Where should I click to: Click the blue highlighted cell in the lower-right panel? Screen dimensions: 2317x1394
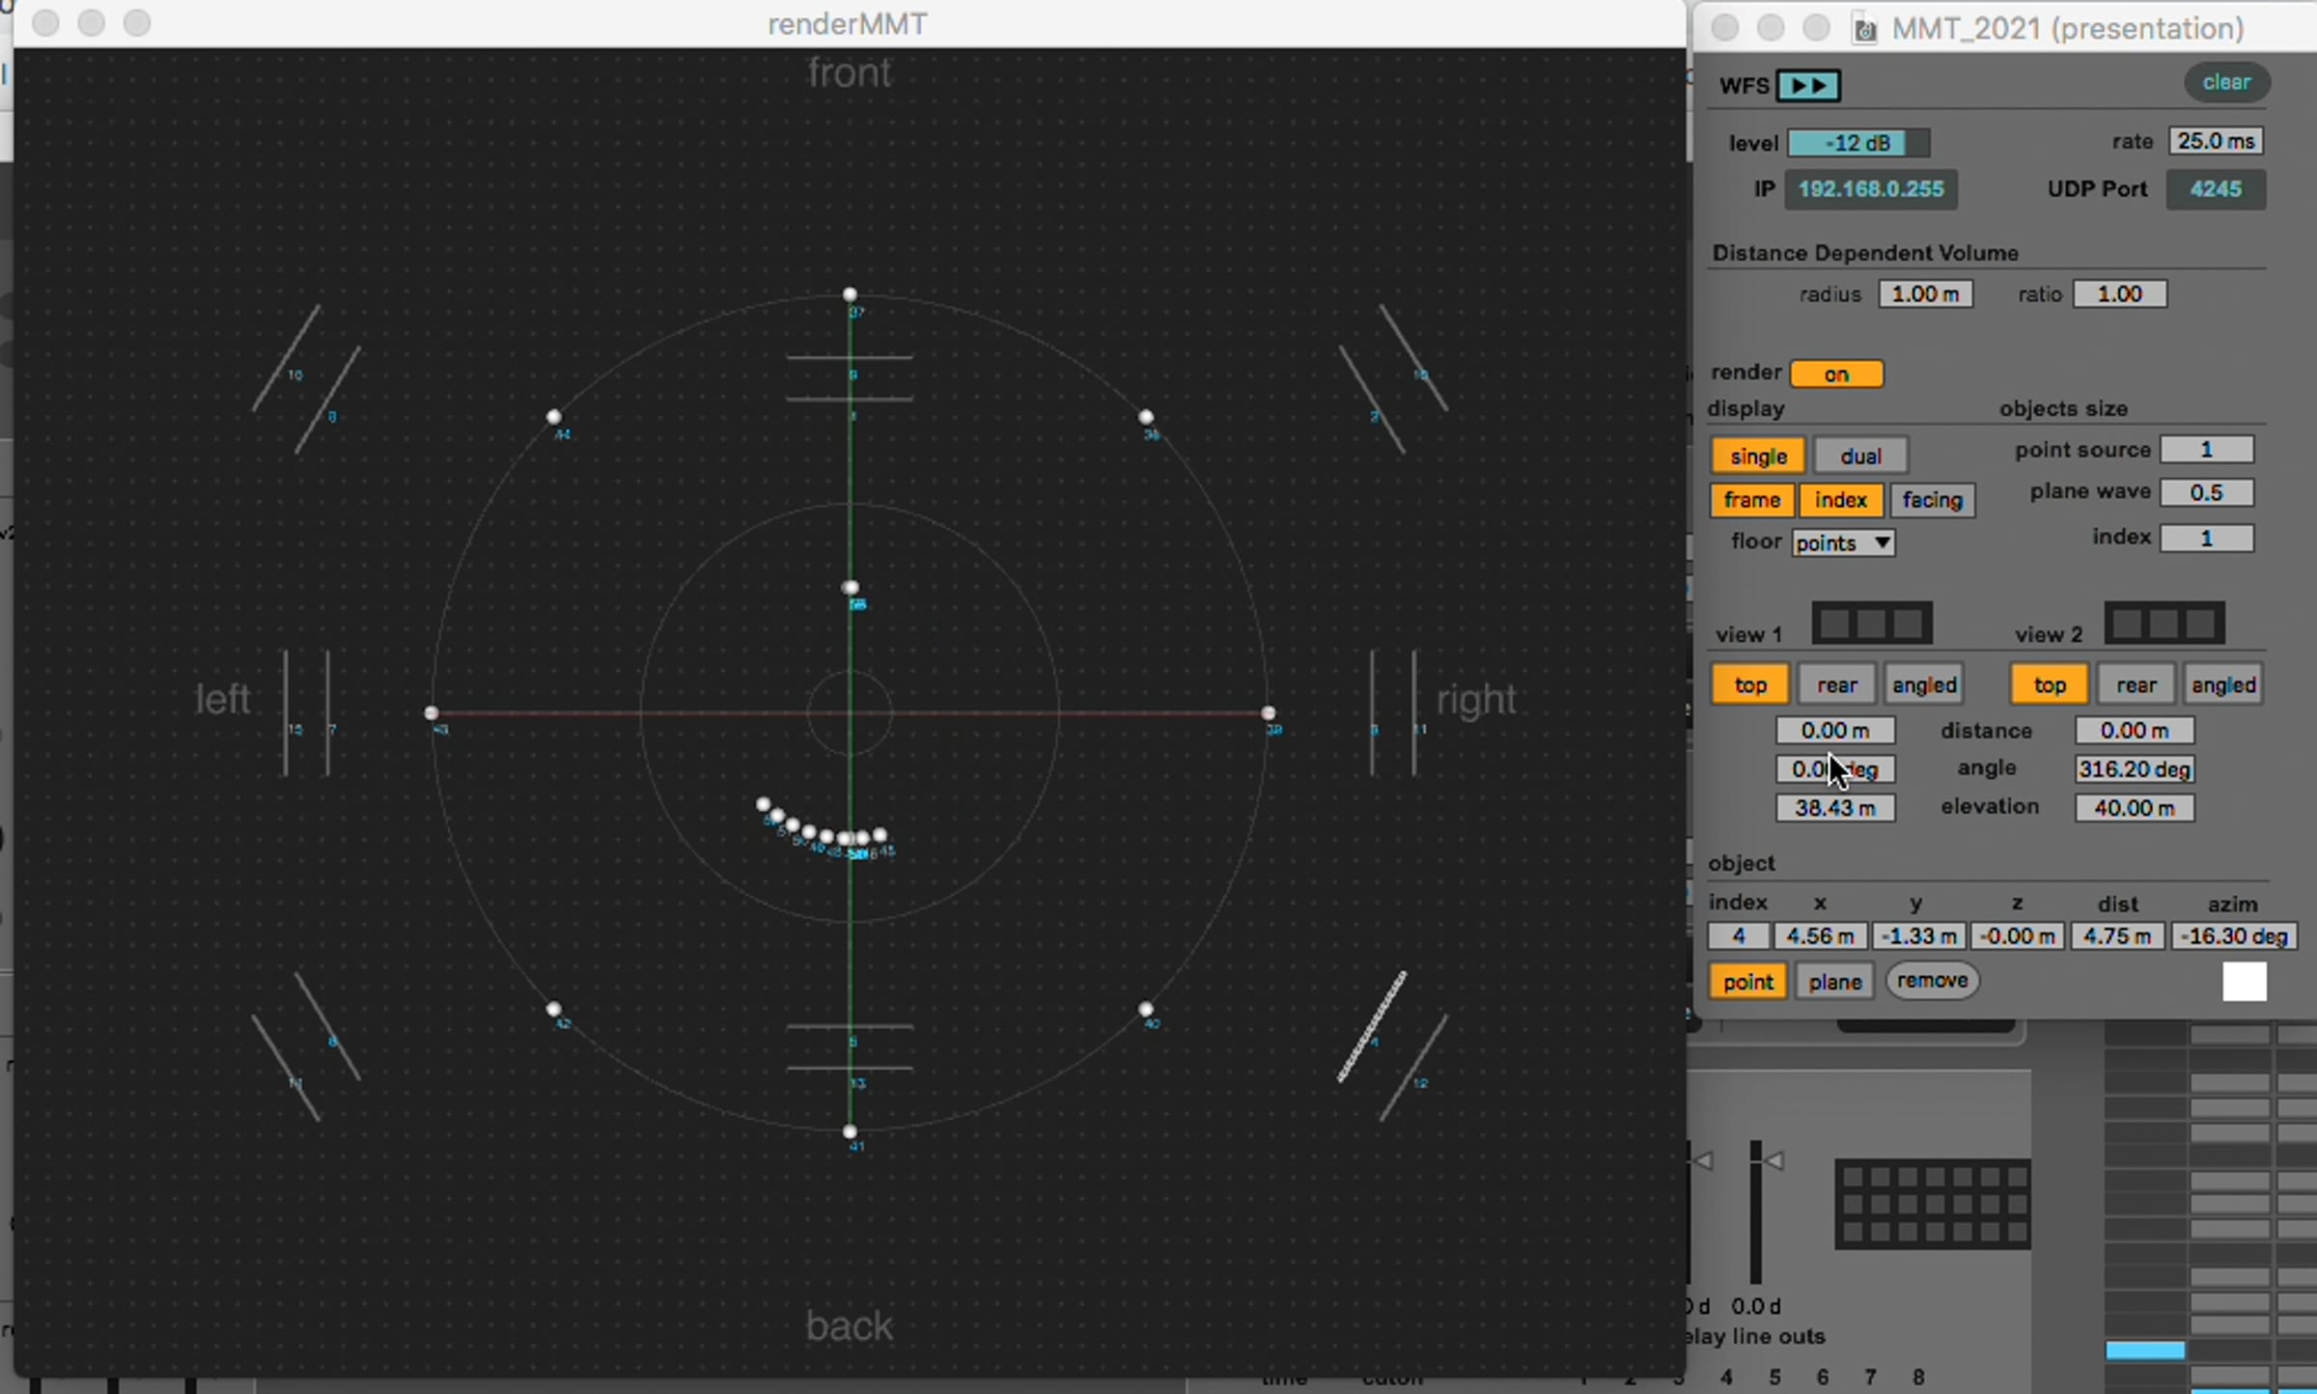pyautogui.click(x=2145, y=1351)
